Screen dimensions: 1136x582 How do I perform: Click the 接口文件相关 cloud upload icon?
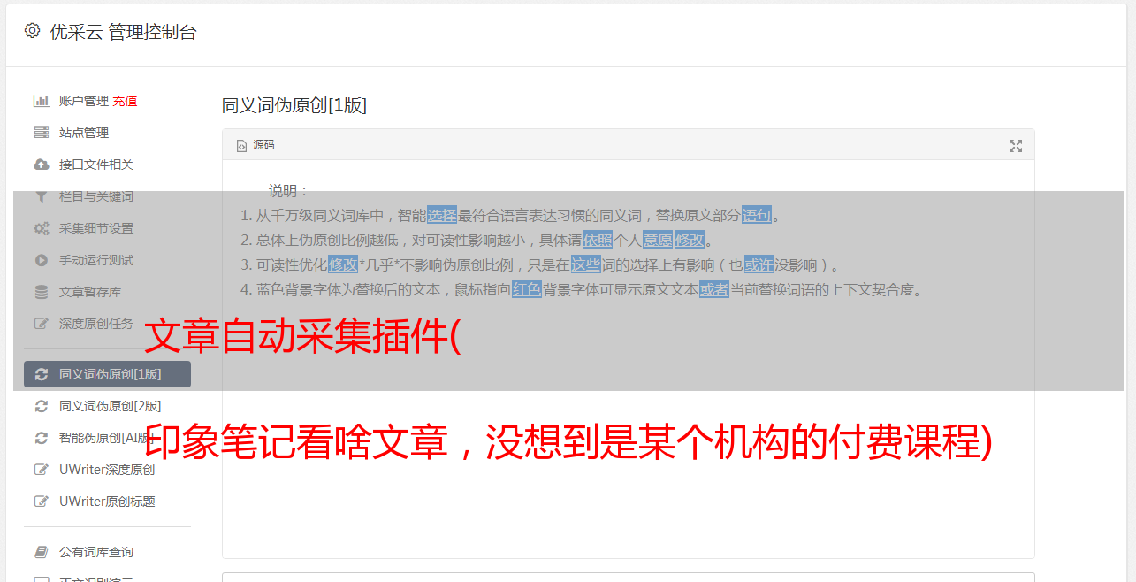tap(41, 165)
